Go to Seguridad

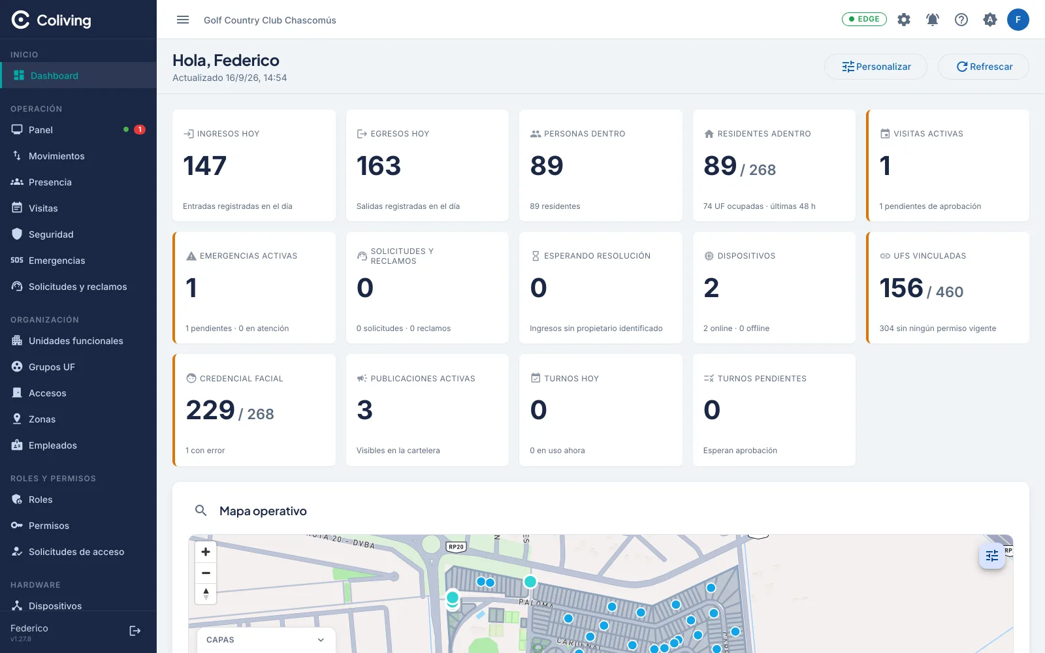[78, 234]
